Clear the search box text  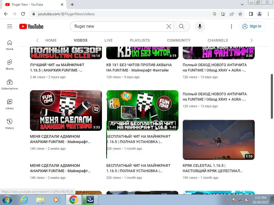click(x=169, y=26)
